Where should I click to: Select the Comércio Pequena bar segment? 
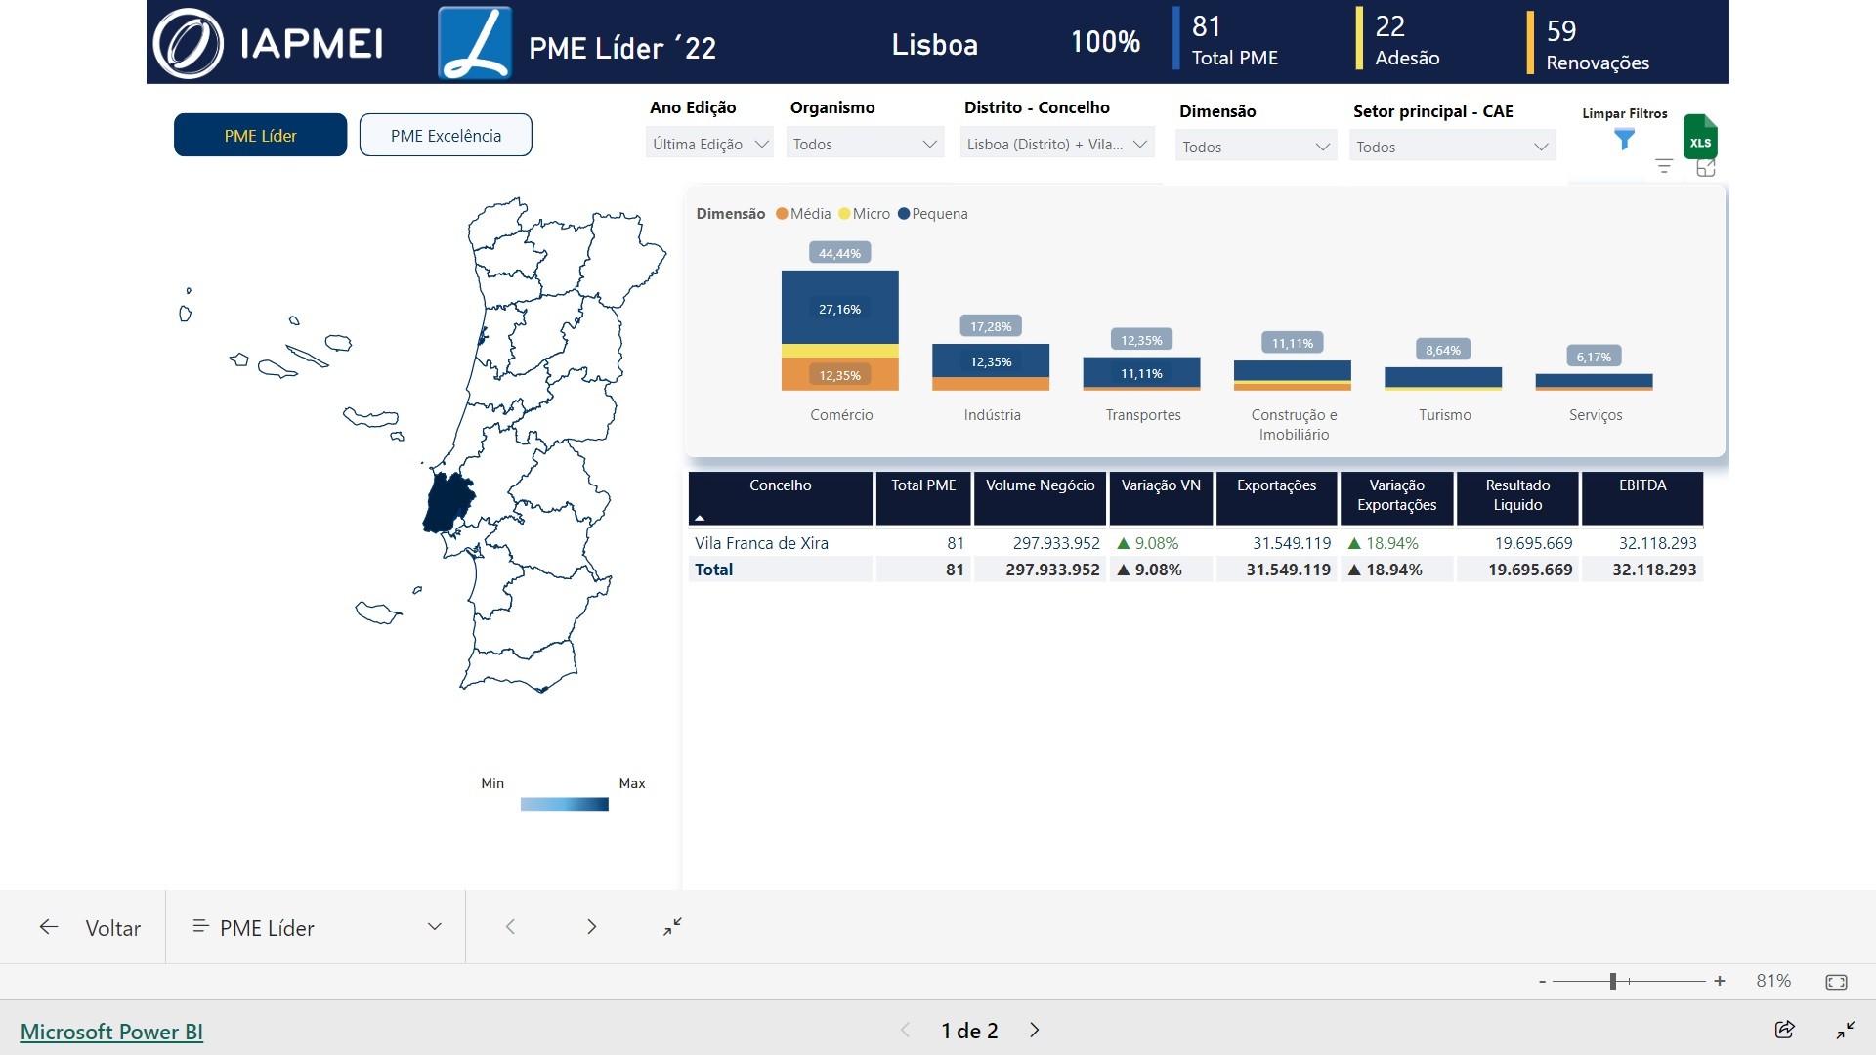[840, 307]
